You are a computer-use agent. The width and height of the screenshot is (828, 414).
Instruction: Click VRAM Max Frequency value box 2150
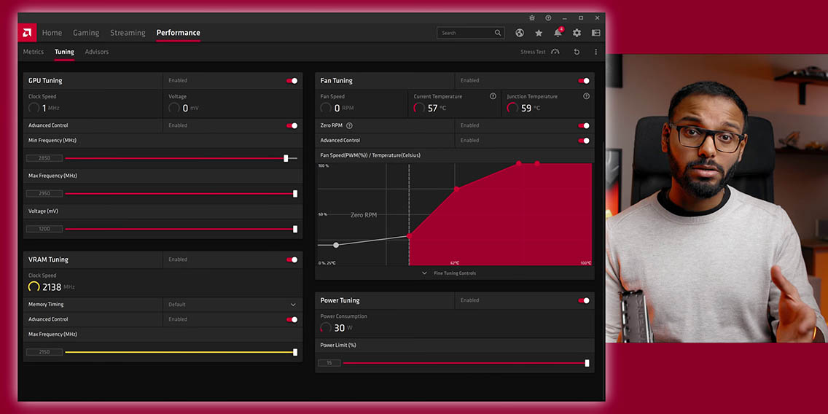[x=44, y=352]
